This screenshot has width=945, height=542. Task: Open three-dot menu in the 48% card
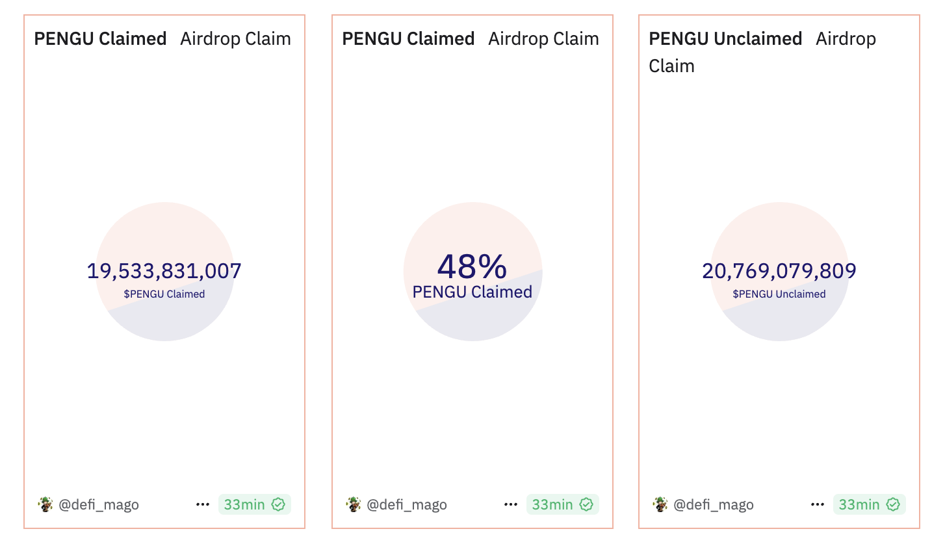coord(511,504)
